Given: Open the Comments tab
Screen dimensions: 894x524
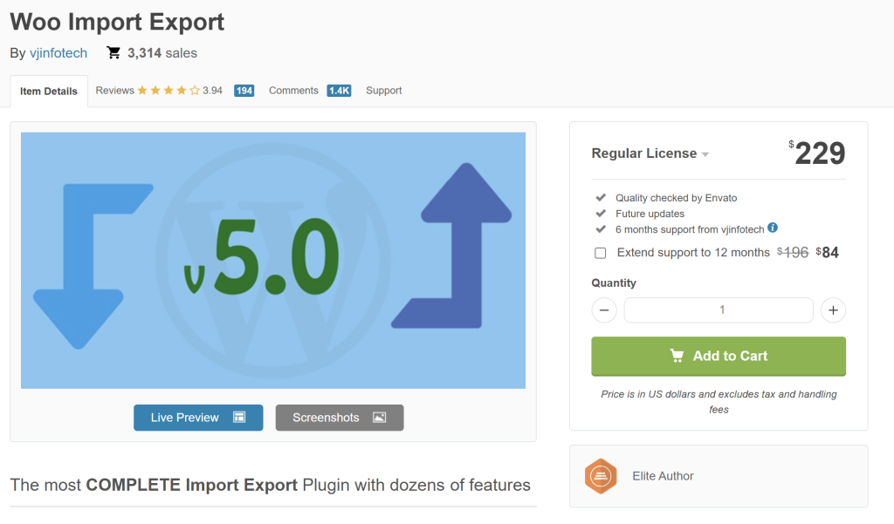Looking at the screenshot, I should (x=293, y=91).
